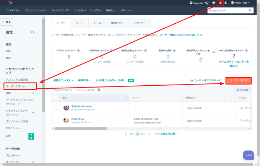Click the search magnifier in HubSpot search

tap(250, 10)
